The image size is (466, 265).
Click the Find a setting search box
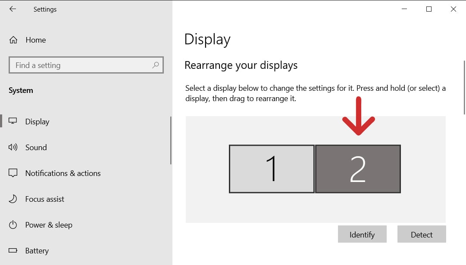[x=86, y=65]
